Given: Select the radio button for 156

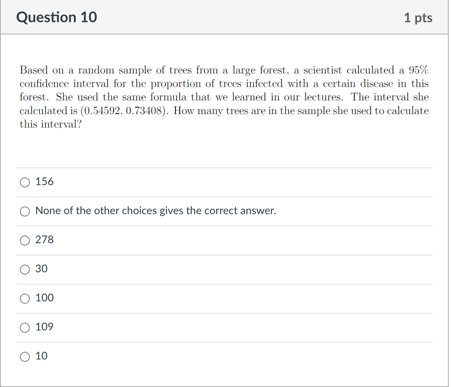Looking at the screenshot, I should coord(25,182).
